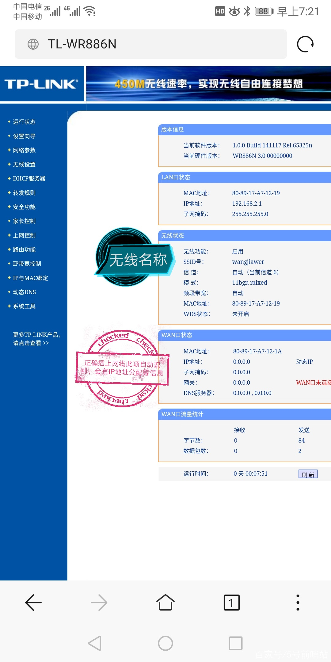Tap the battery 88 indicator

point(264,11)
